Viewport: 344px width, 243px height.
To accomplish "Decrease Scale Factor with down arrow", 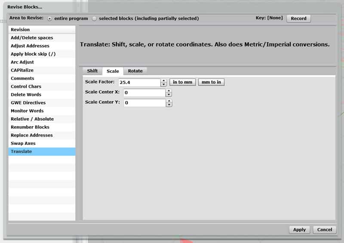I will click(163, 84).
